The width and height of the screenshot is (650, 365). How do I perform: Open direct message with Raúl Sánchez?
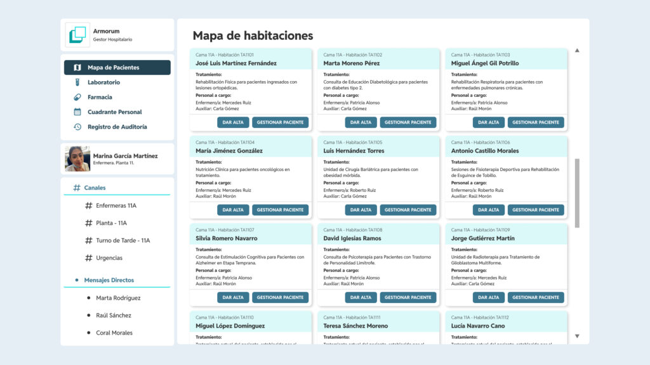(x=114, y=315)
